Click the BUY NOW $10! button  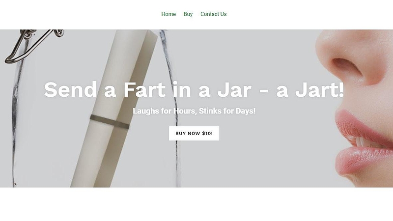(x=194, y=133)
